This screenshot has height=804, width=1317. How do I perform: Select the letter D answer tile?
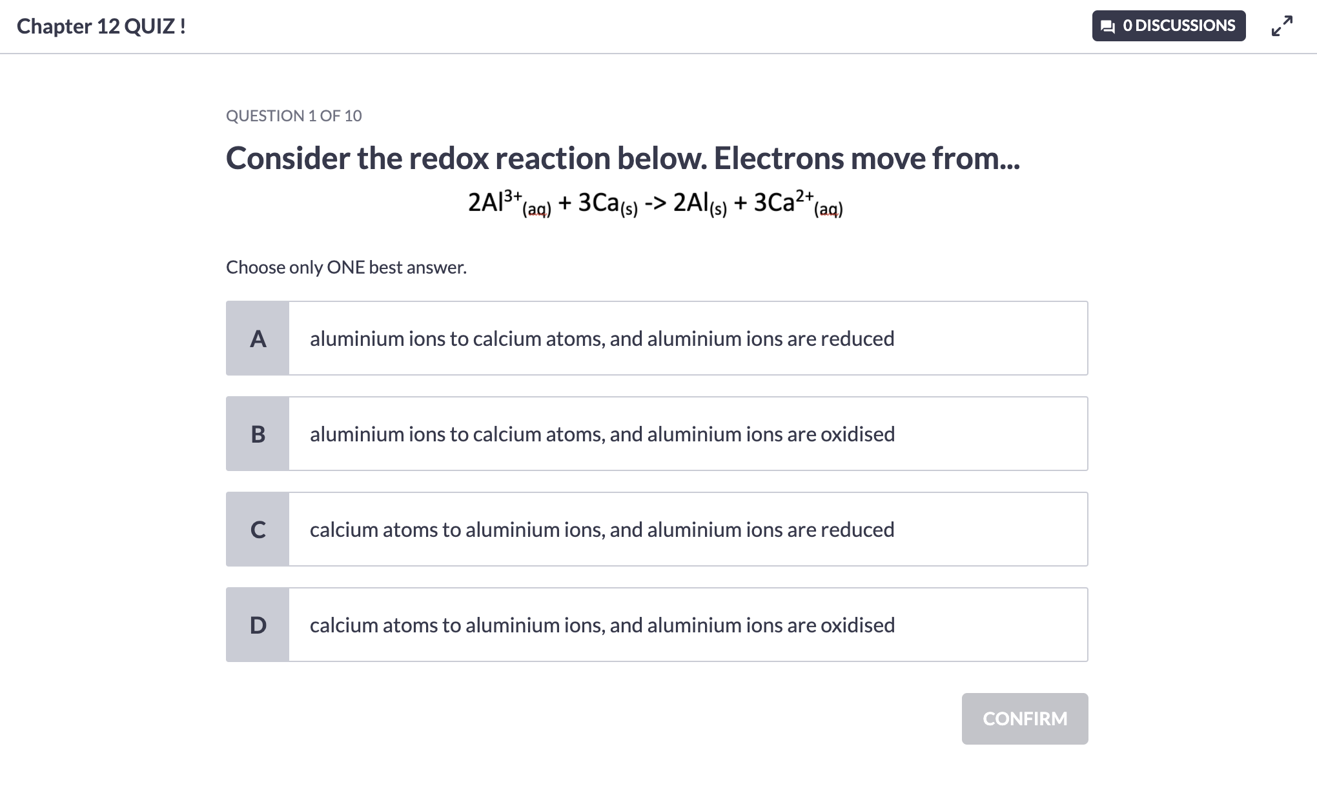(258, 625)
